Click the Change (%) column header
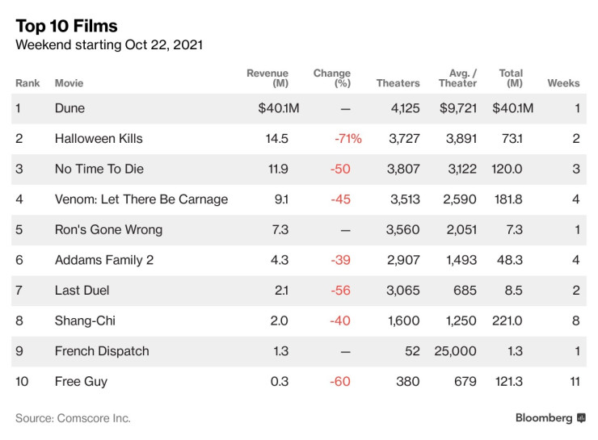This screenshot has height=440, width=598. (x=332, y=78)
